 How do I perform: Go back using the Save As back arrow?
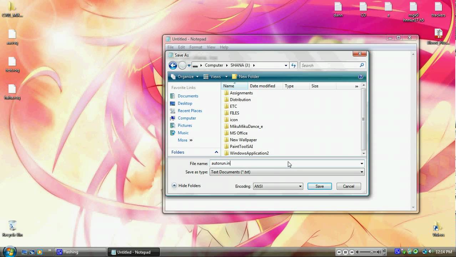(x=173, y=65)
